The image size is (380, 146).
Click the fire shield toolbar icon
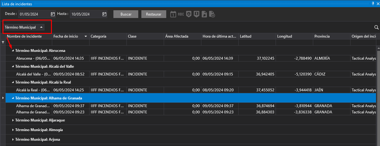189,14
